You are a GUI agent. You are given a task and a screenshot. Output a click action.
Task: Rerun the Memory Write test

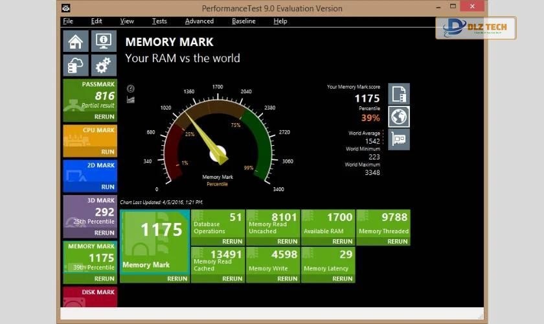[287, 279]
